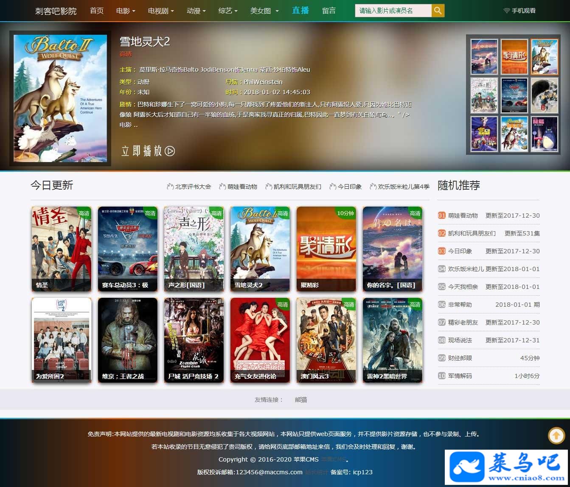
Task: Click the 今日更新 section heading
Action: 52,185
